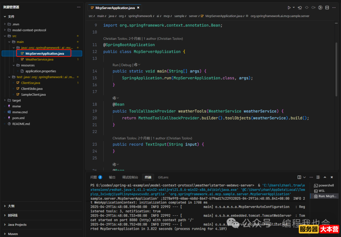Open the file history graph icon

tap(320, 8)
